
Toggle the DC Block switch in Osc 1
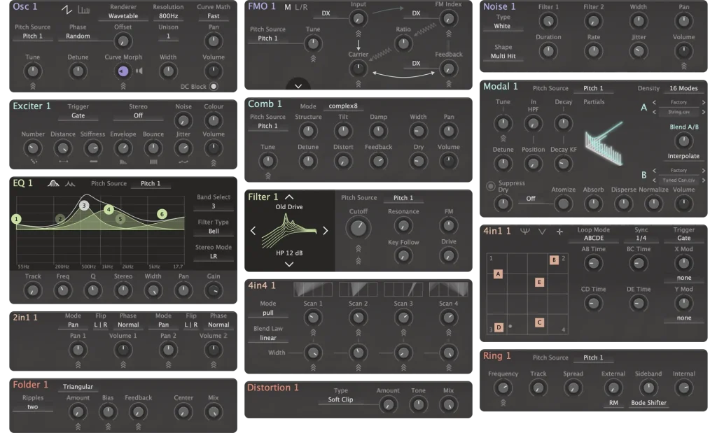(214, 86)
